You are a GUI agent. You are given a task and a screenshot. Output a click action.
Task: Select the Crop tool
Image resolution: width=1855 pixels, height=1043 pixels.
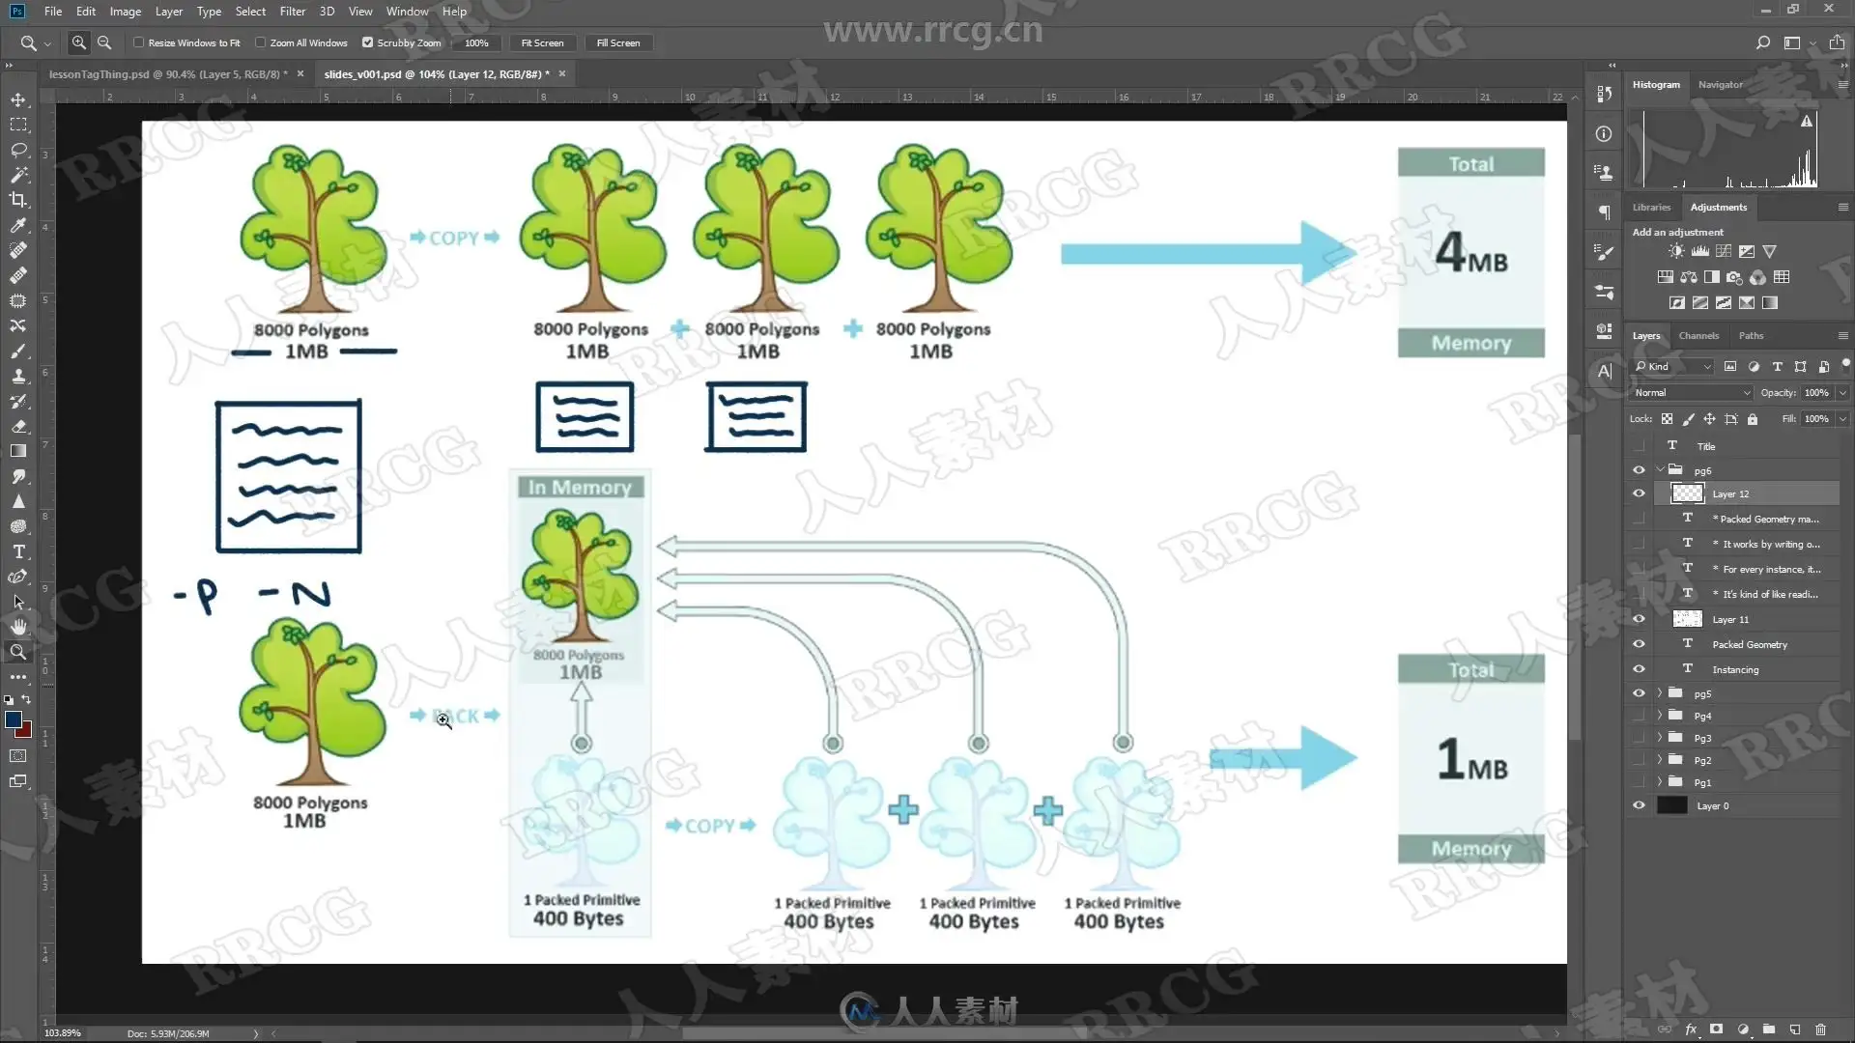(x=18, y=200)
